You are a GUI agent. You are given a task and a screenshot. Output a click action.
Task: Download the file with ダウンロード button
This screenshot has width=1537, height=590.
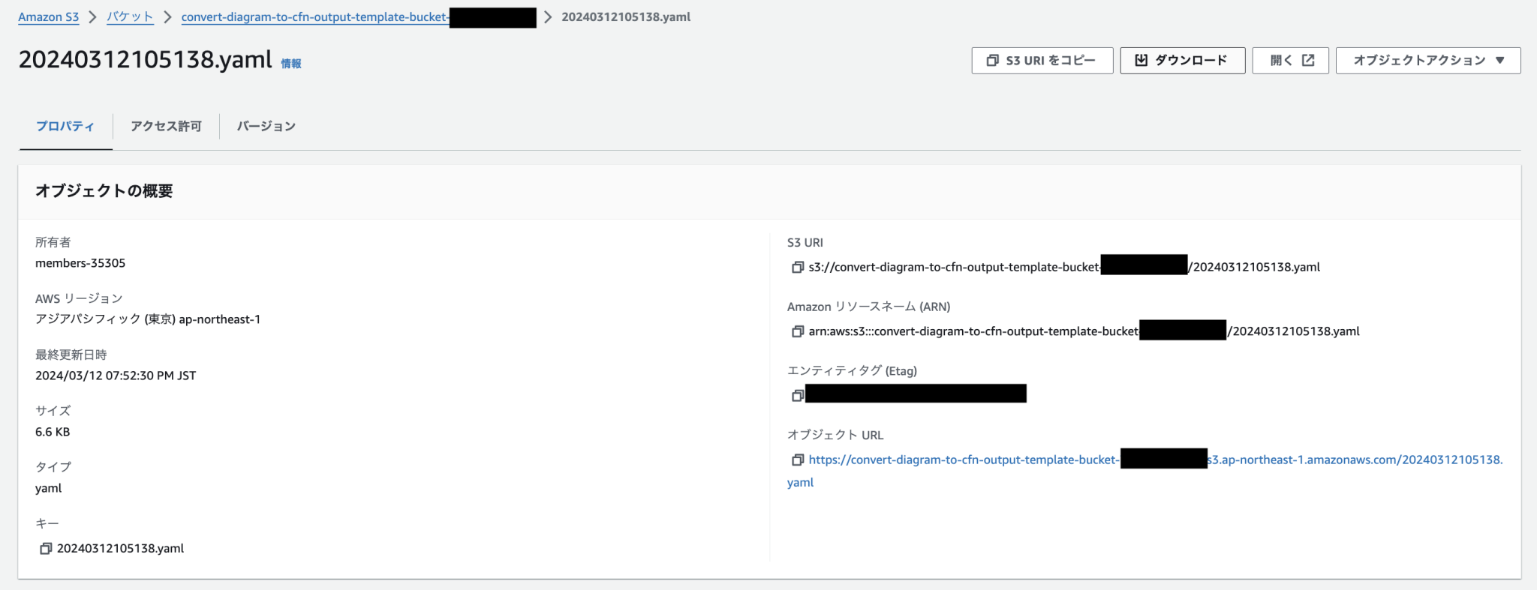(1182, 61)
